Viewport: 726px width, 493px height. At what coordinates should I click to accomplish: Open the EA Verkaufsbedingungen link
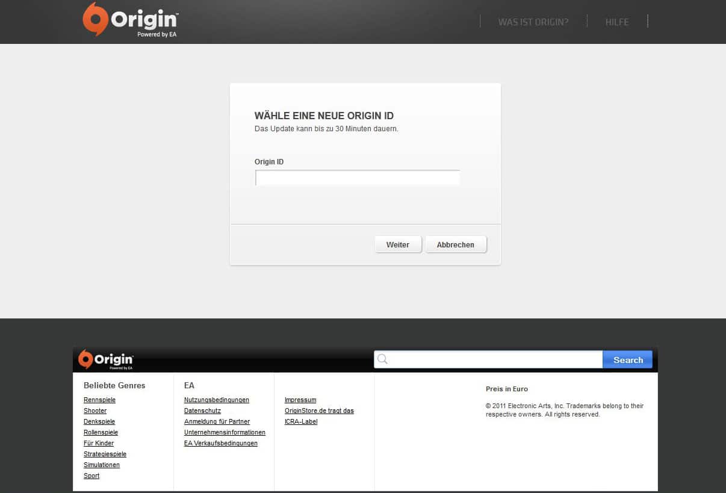[x=220, y=443]
